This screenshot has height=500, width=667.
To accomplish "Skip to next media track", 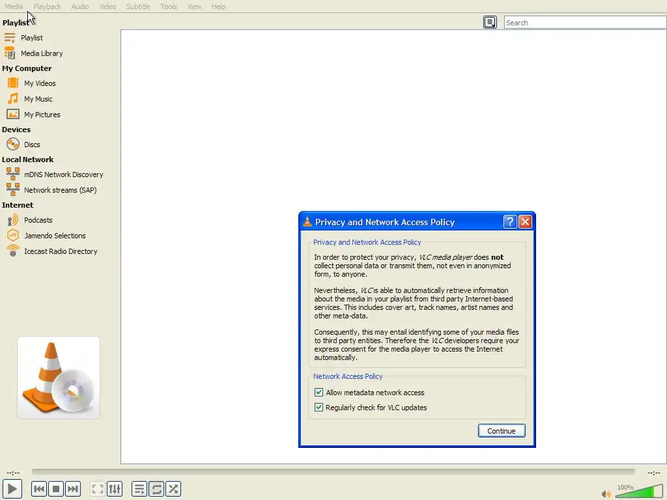I will point(73,489).
